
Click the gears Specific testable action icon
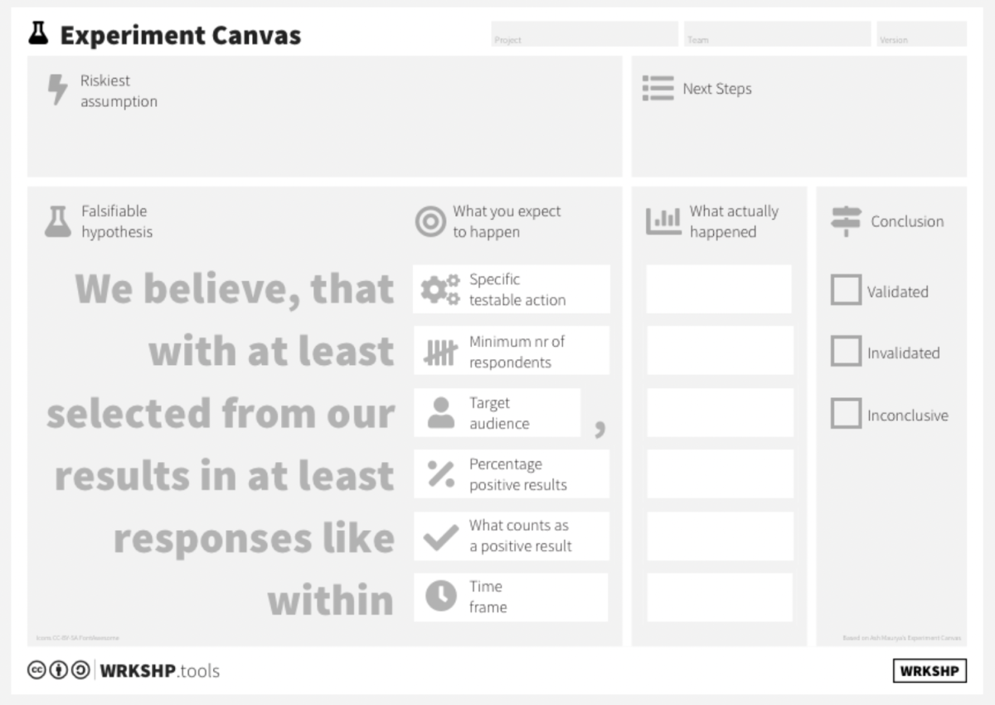coord(439,289)
